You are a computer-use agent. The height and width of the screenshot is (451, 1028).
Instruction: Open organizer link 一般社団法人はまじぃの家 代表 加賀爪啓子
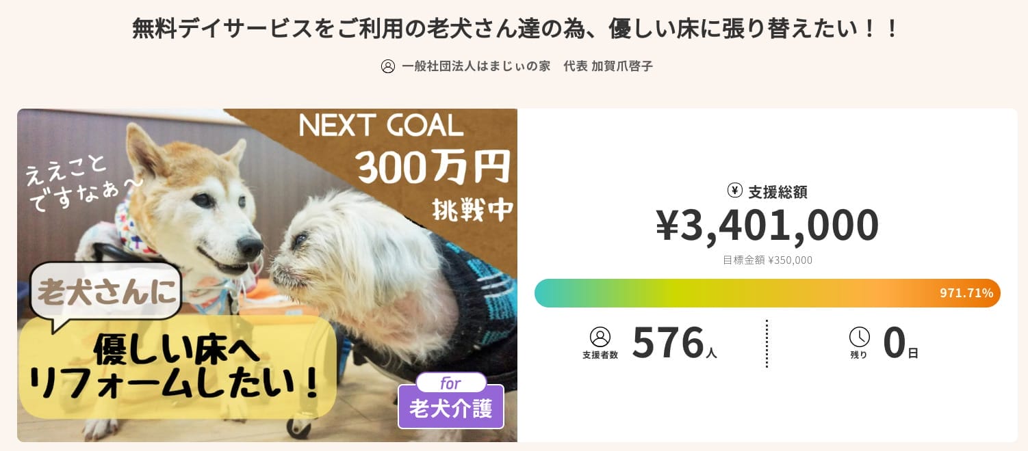527,66
